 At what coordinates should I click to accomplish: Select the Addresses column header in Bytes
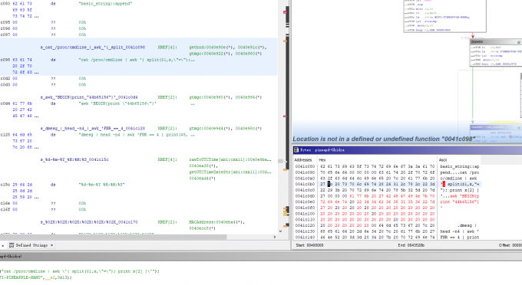(303, 160)
